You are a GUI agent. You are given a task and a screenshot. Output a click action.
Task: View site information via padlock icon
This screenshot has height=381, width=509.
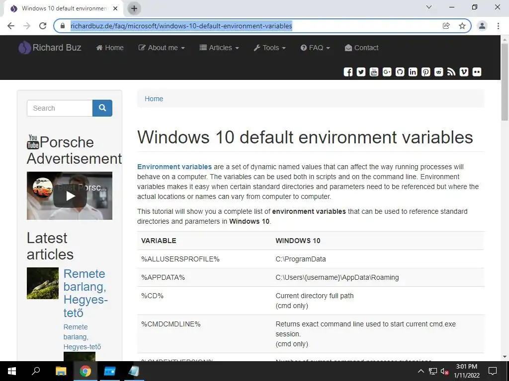point(63,26)
